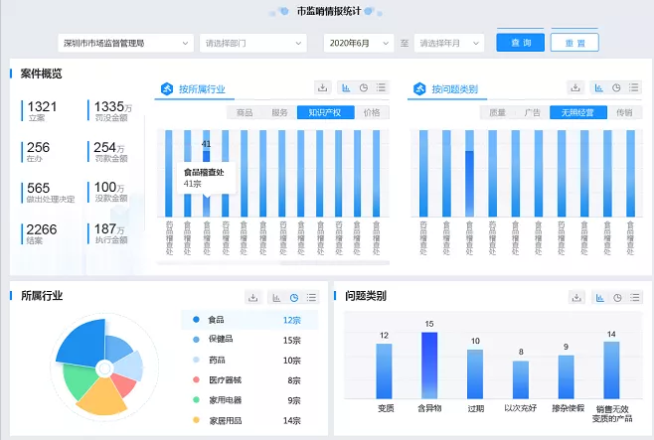The image size is (654, 440).
Task: Open 深圳市市场监督管理局 dropdown
Action: [125, 44]
